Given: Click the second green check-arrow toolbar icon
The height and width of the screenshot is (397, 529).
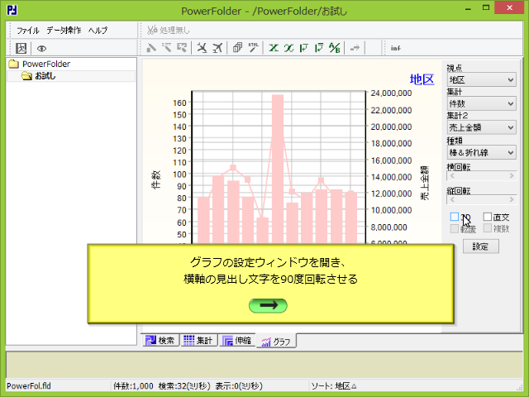Looking at the screenshot, I should tap(319, 48).
